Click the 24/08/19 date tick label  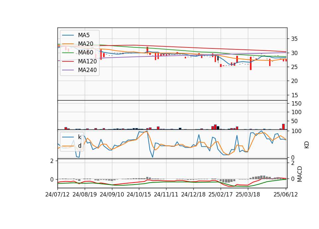click(85, 194)
